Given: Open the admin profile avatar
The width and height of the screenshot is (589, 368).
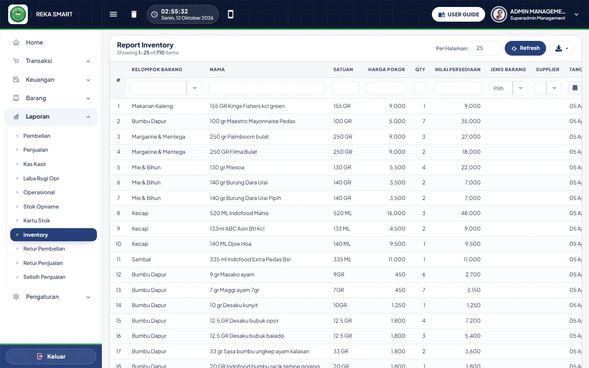Looking at the screenshot, I should 499,14.
